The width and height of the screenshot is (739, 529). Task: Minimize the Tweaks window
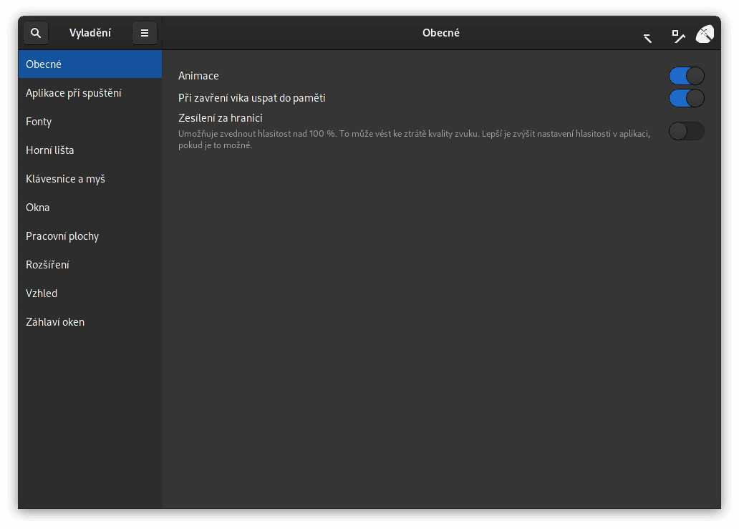647,37
